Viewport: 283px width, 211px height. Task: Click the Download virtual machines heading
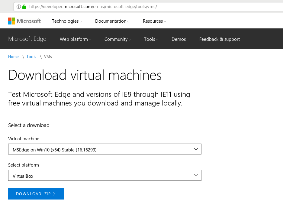[85, 75]
